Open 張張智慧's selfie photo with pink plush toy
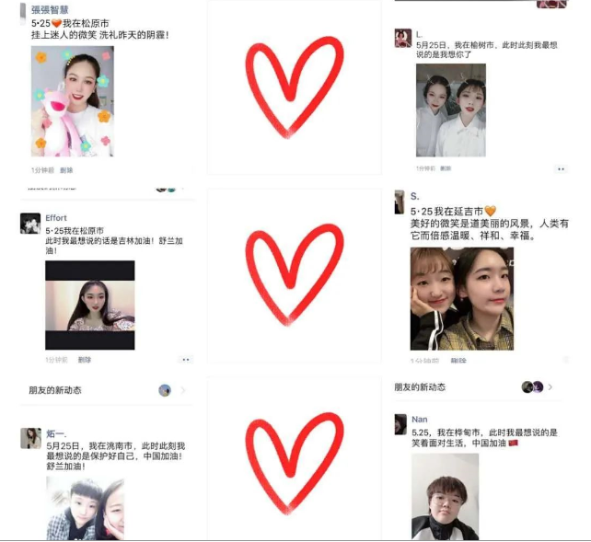Screen dimensions: 591x542 pyautogui.click(x=73, y=101)
